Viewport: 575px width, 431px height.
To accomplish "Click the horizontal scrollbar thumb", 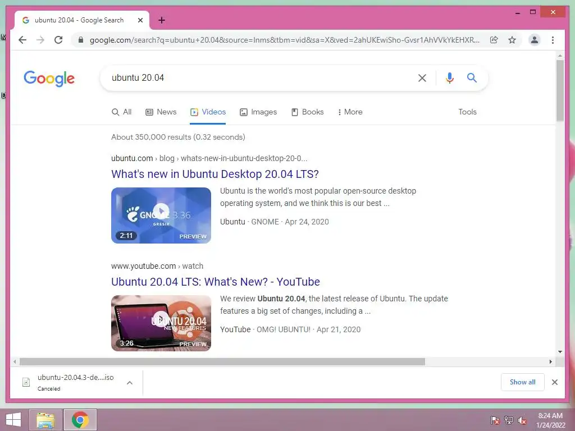I will click(222, 362).
